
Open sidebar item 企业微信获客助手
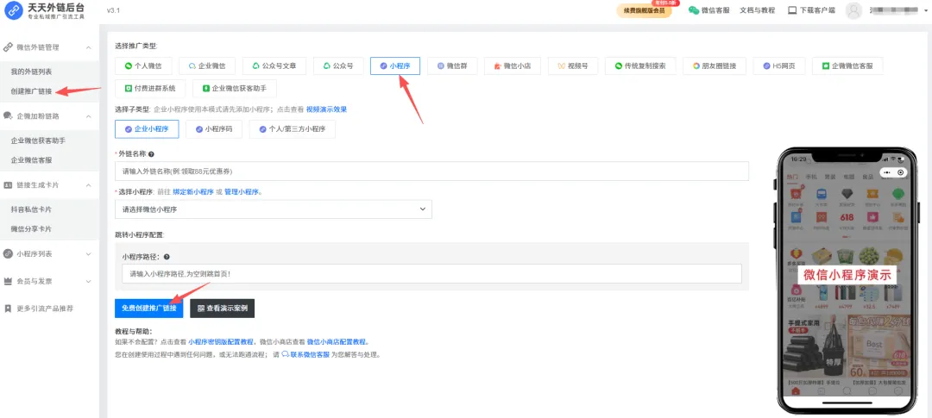[39, 140]
